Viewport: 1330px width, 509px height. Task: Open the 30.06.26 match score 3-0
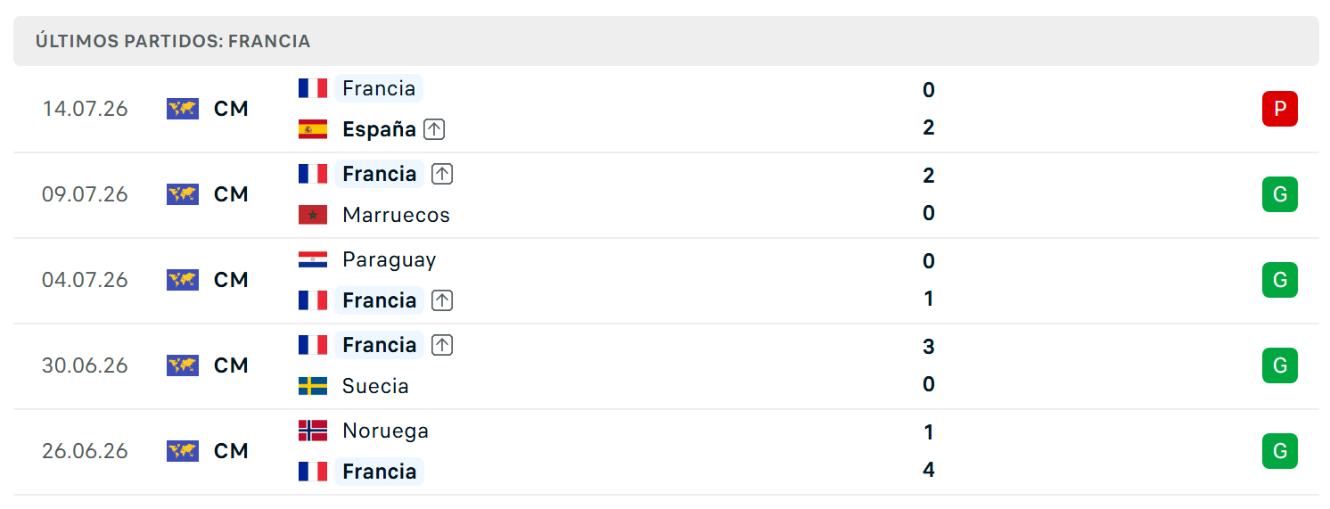[x=928, y=365]
